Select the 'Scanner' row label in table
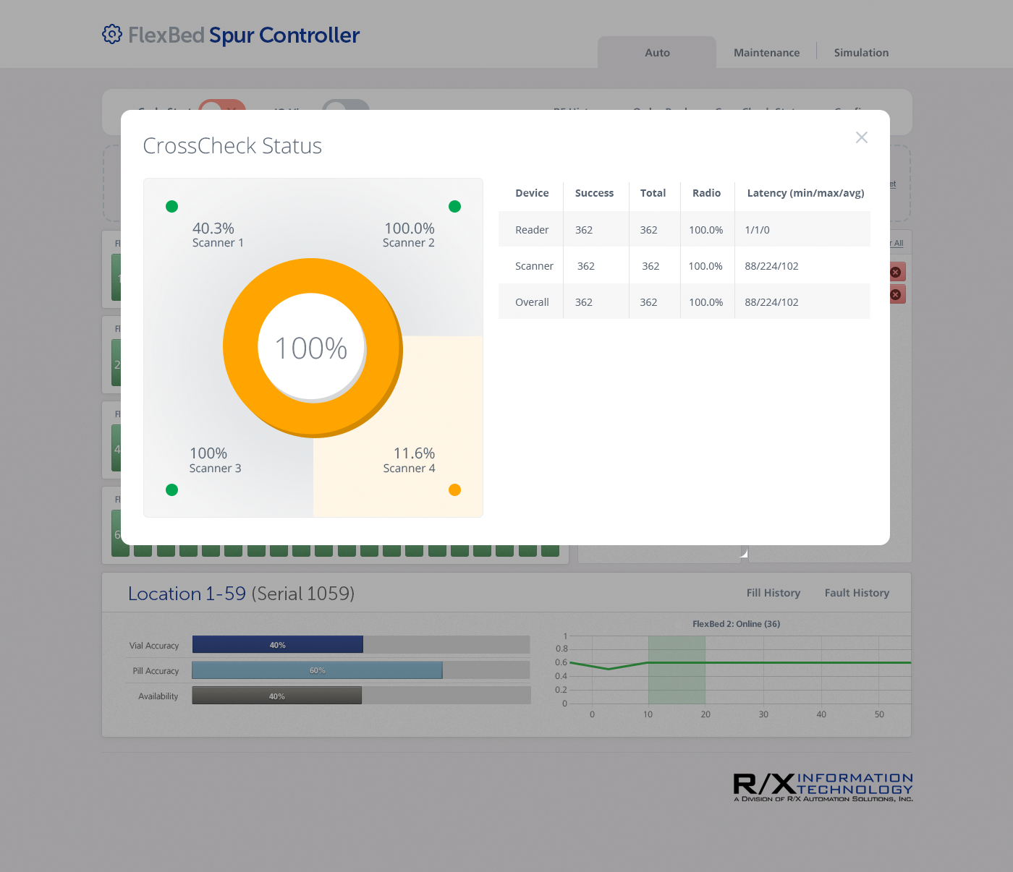Image resolution: width=1013 pixels, height=872 pixels. (534, 266)
